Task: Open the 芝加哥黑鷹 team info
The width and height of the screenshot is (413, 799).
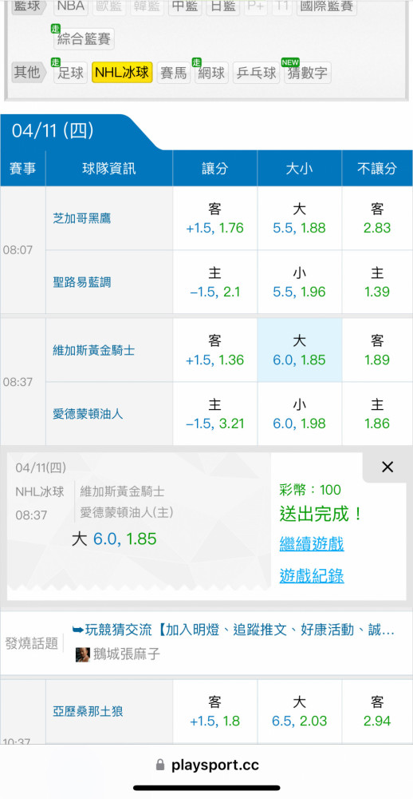Action: [82, 218]
